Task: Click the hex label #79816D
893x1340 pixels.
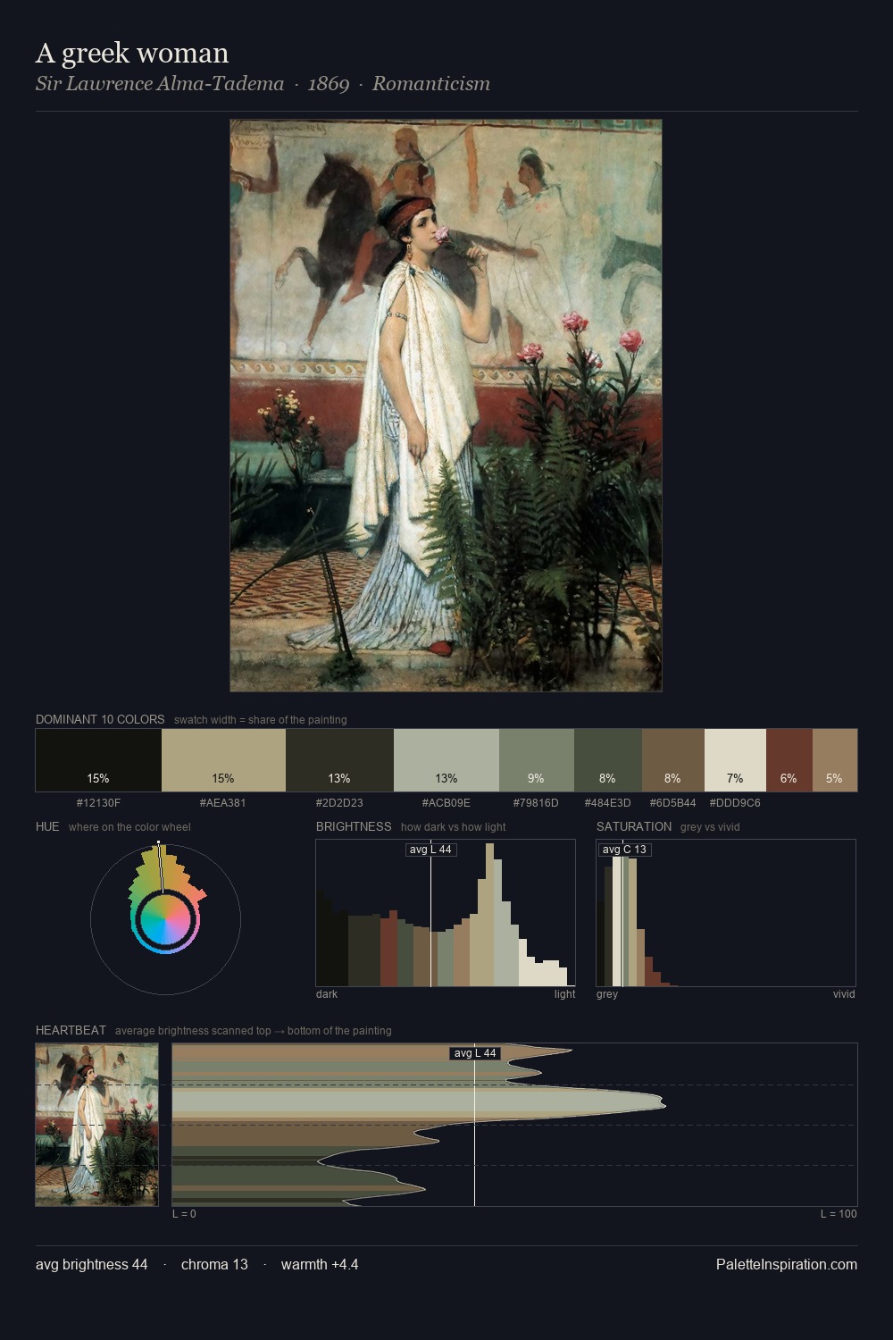Action: 536,803
